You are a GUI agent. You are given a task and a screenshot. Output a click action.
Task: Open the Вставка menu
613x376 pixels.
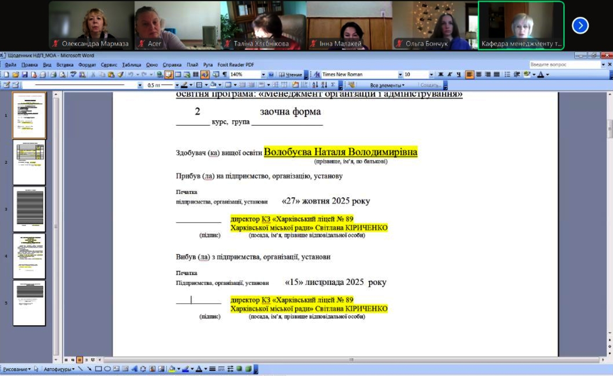click(x=65, y=65)
